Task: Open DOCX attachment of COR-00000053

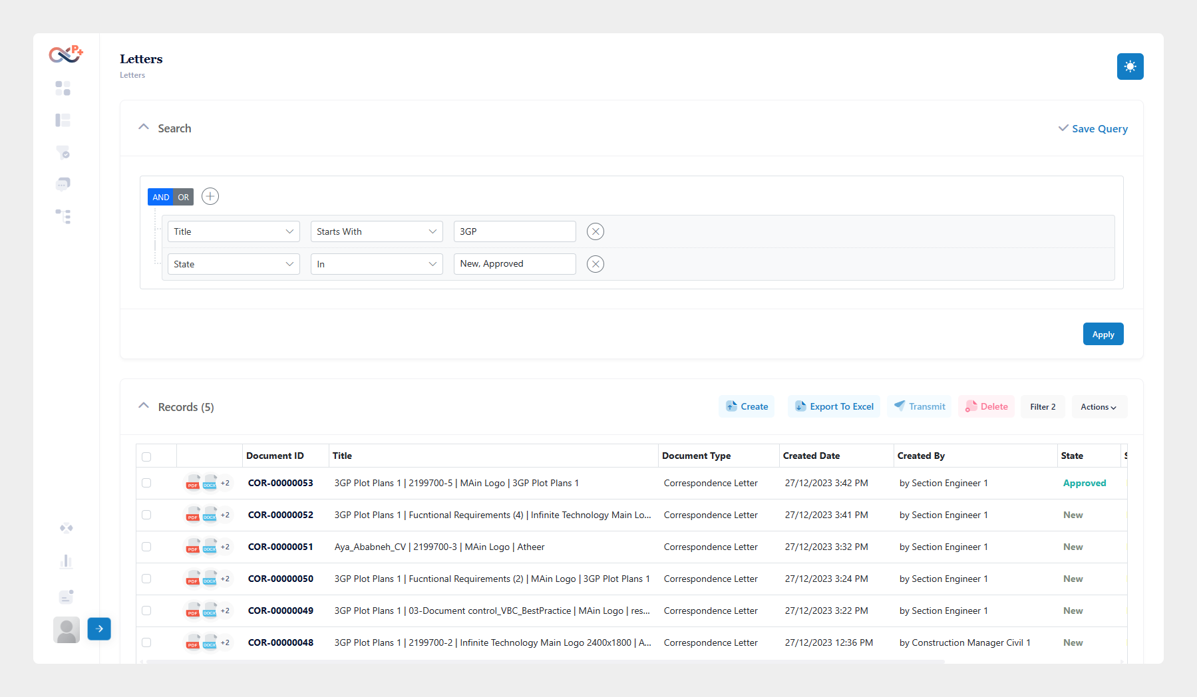Action: coord(210,483)
